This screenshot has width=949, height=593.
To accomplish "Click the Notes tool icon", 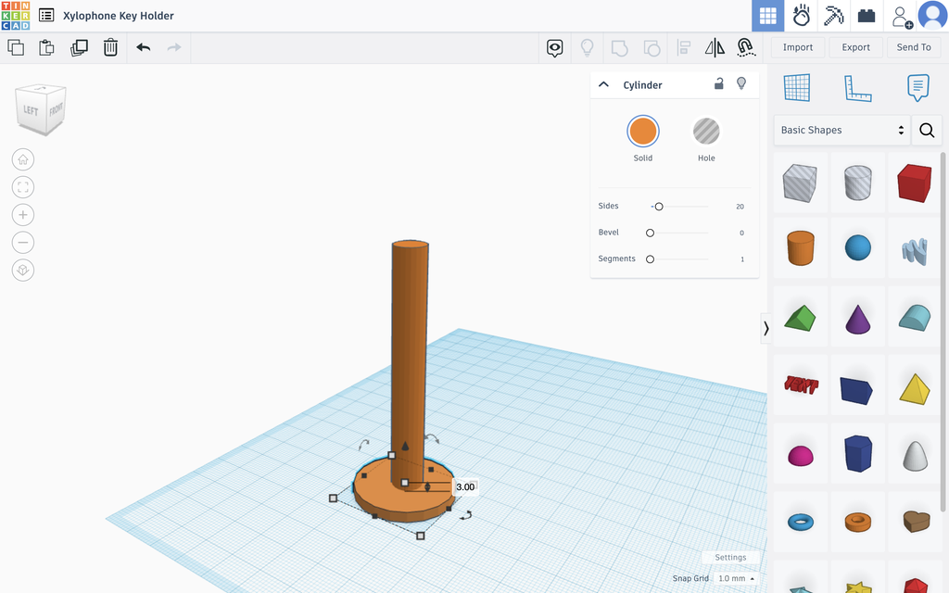I will 918,88.
